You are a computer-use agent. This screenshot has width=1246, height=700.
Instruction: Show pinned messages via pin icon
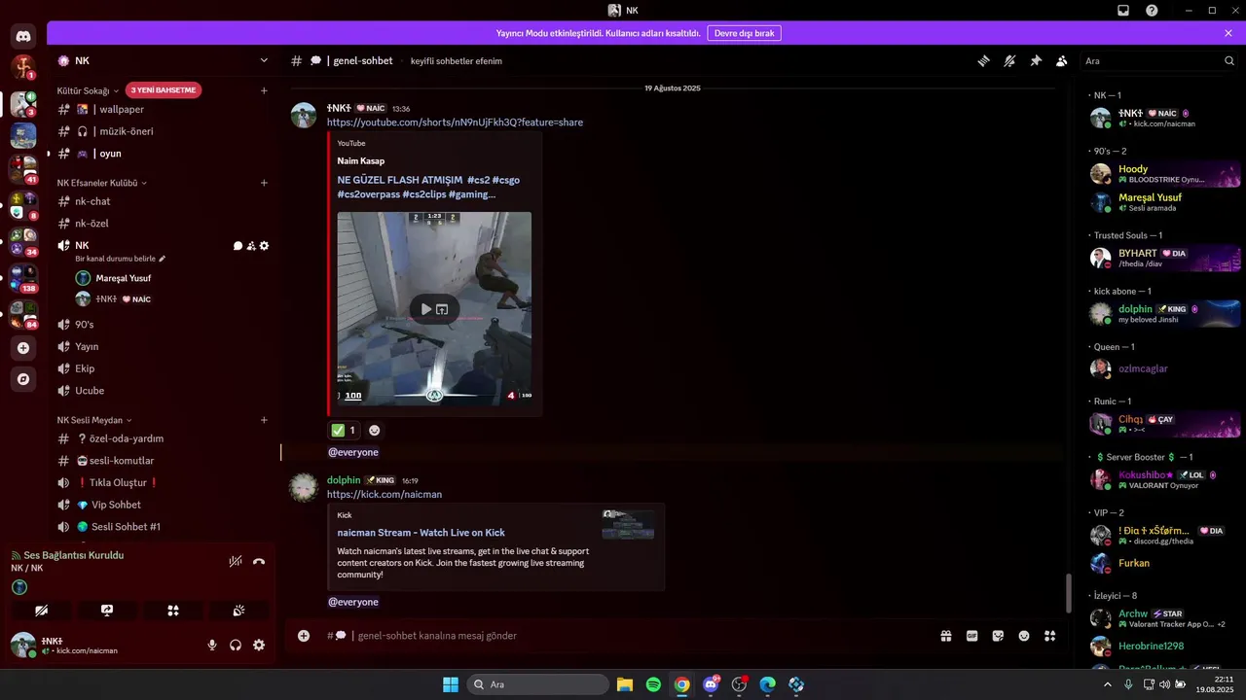click(x=1036, y=60)
